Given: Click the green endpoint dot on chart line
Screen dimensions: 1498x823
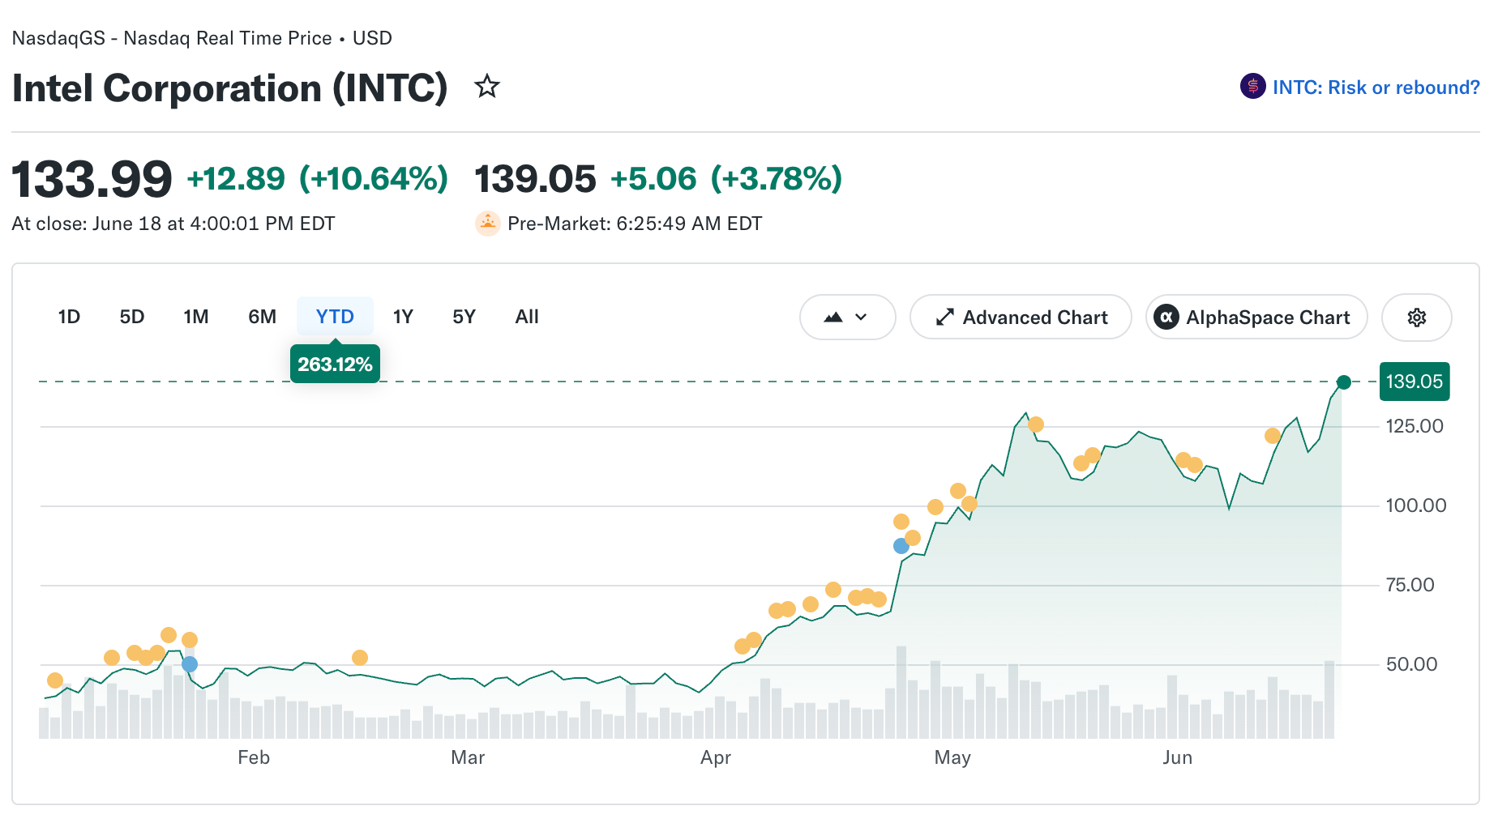Looking at the screenshot, I should [1343, 382].
